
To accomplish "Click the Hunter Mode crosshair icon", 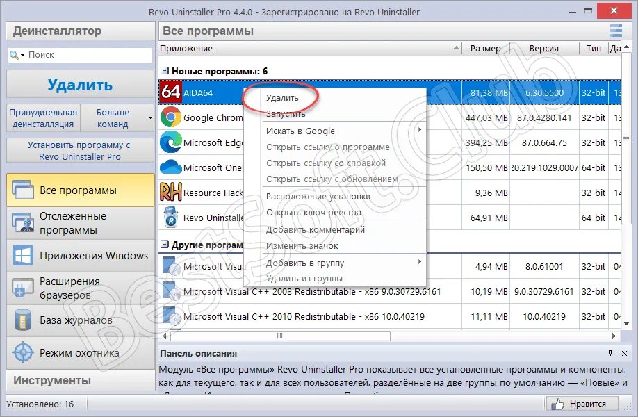I will [x=23, y=352].
